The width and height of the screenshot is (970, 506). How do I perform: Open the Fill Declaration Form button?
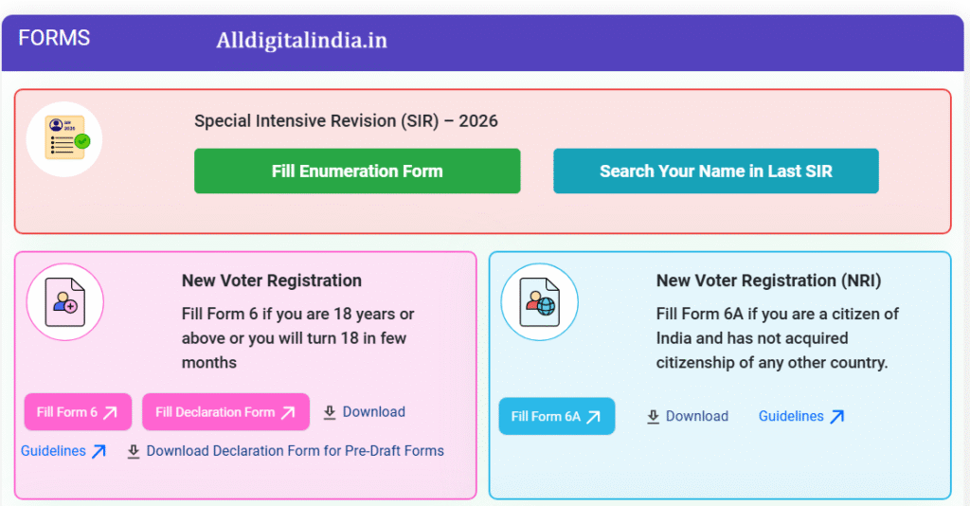(225, 412)
